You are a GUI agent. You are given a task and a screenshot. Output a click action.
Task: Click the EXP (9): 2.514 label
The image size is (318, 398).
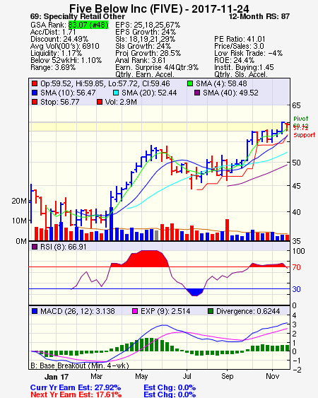[165, 311]
